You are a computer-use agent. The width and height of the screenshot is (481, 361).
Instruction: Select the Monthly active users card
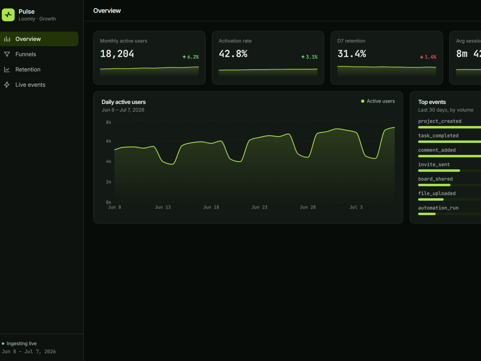150,58
